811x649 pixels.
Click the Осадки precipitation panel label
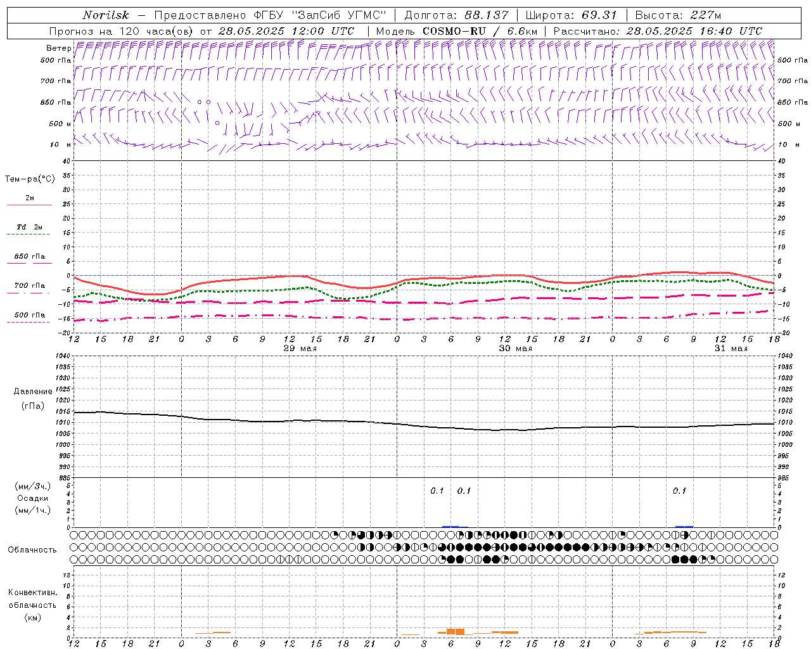point(32,498)
